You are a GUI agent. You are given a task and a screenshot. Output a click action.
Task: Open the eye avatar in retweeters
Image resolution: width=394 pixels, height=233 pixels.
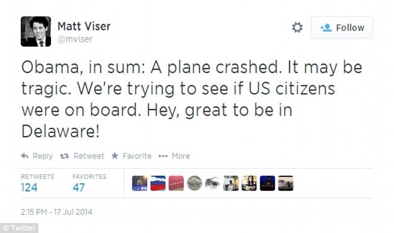tap(213, 183)
